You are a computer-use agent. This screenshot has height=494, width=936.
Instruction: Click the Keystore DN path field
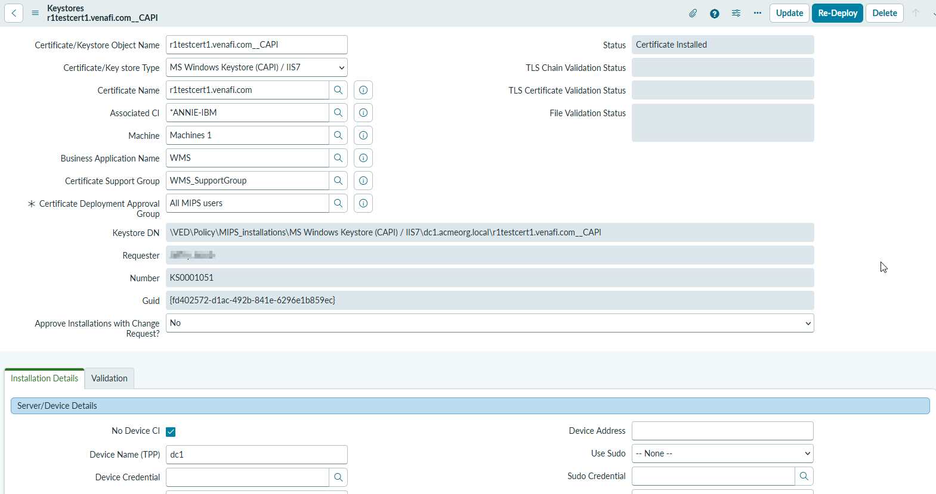(x=490, y=232)
